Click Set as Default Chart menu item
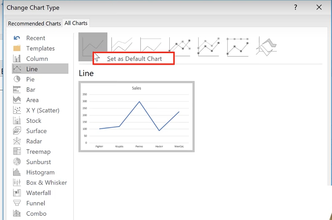The image size is (332, 220). tap(134, 59)
